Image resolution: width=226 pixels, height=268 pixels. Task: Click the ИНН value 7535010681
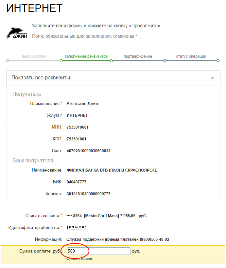78,127
